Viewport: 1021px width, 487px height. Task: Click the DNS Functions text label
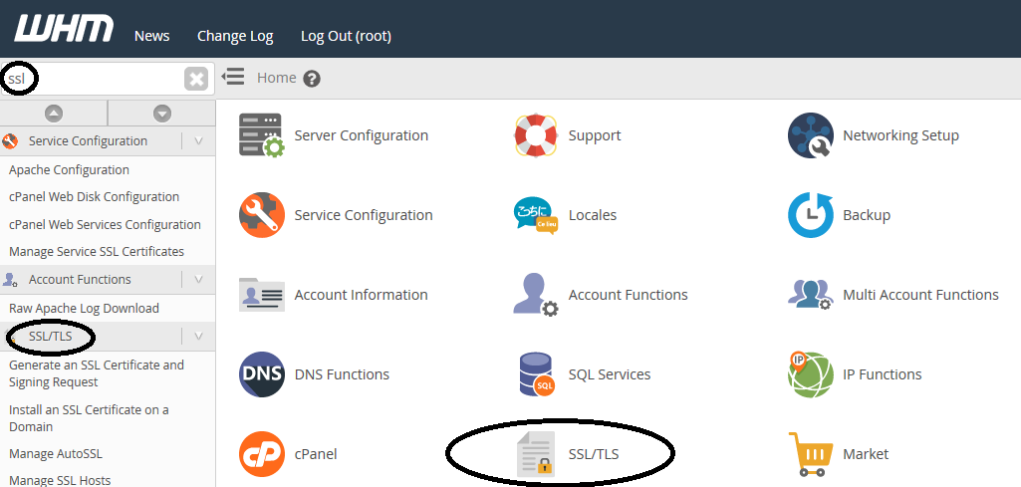342,374
